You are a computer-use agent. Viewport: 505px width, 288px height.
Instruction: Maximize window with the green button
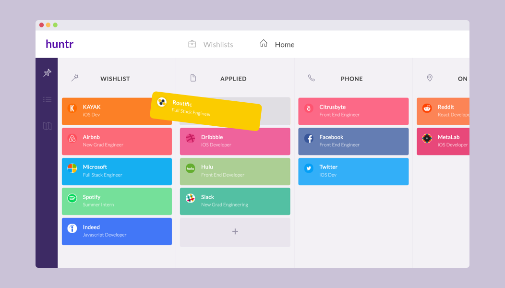coord(55,25)
